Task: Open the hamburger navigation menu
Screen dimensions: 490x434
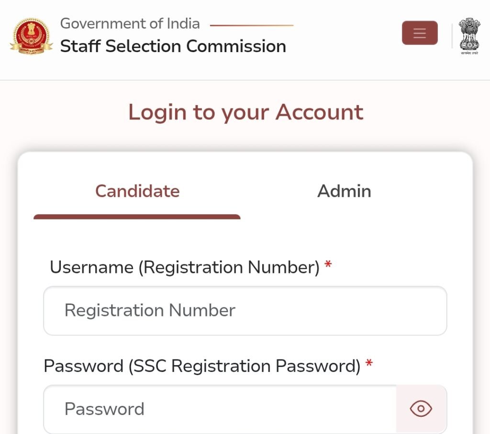Action: [420, 33]
